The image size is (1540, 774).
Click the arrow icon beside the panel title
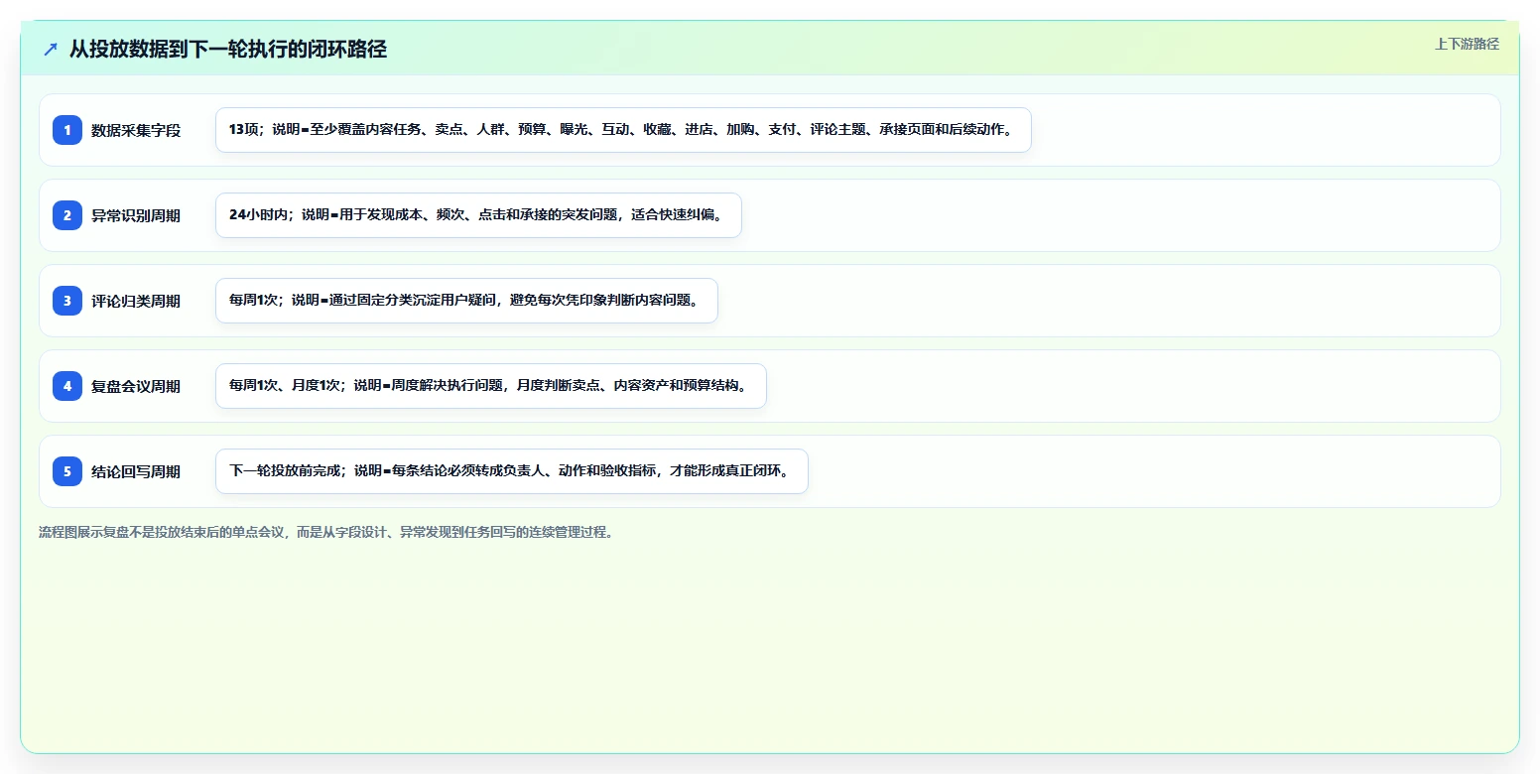51,49
